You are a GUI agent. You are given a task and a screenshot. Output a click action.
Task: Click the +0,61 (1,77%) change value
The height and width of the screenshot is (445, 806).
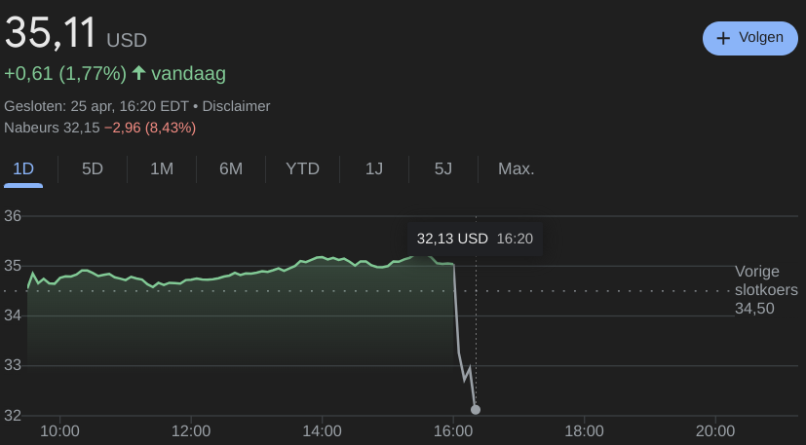65,74
